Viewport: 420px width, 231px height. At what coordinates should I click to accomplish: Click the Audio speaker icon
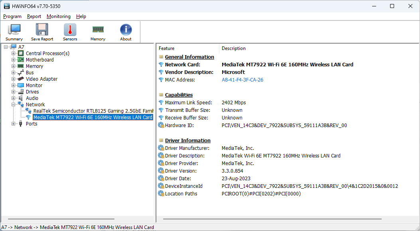click(x=21, y=98)
